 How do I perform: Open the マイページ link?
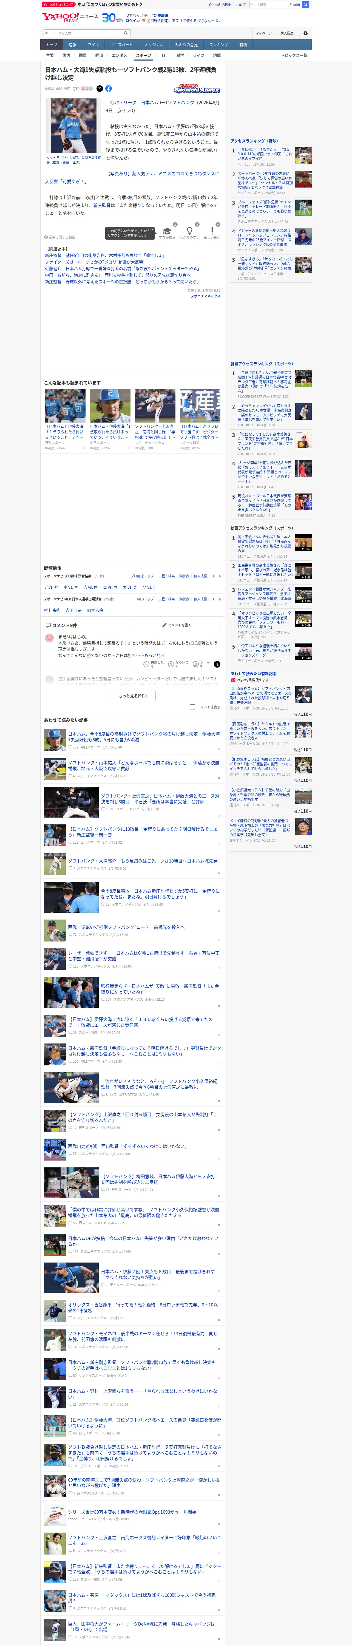click(x=263, y=33)
